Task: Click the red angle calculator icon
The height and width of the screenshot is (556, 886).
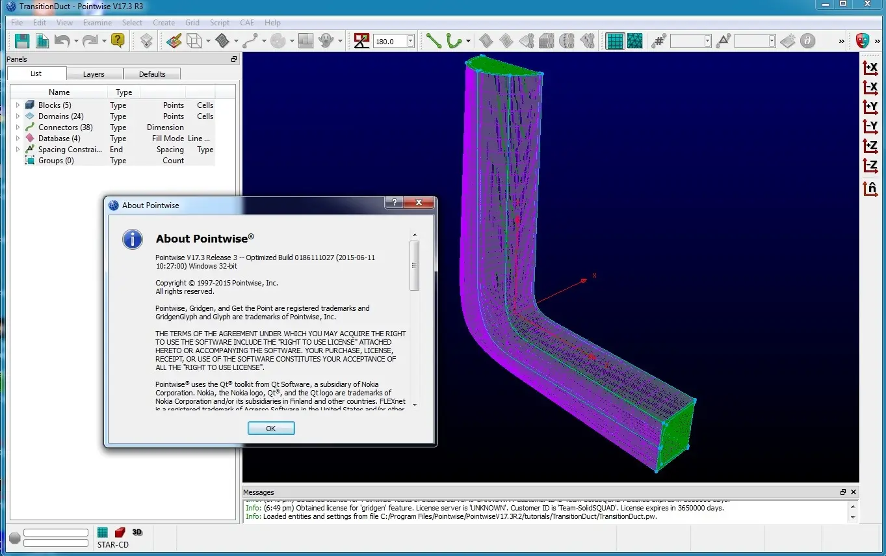Action: pos(362,41)
